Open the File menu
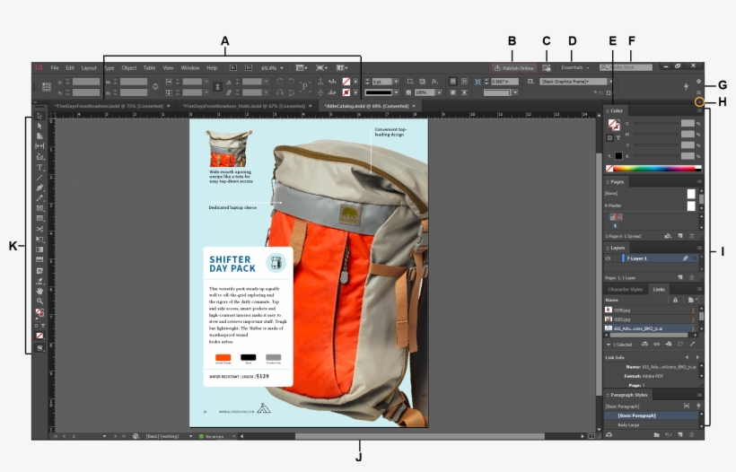This screenshot has width=736, height=472. pyautogui.click(x=55, y=68)
